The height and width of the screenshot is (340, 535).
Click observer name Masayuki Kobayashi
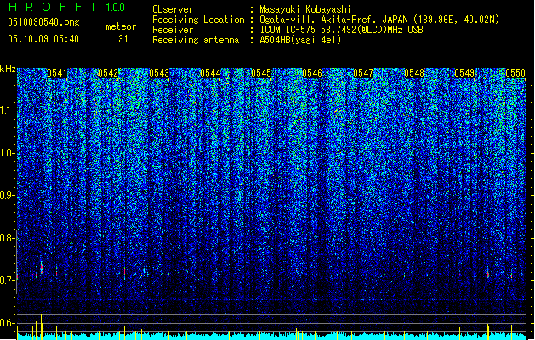[x=305, y=9]
